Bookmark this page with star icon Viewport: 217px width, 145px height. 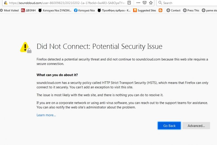151,3
